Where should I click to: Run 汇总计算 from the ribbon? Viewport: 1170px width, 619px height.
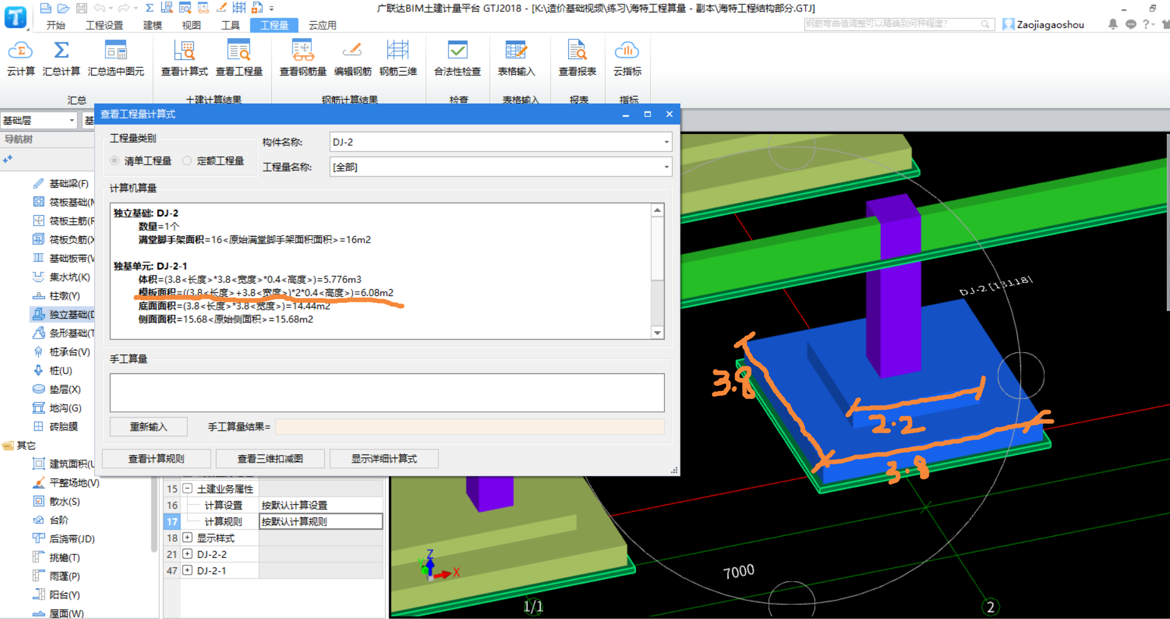(61, 59)
